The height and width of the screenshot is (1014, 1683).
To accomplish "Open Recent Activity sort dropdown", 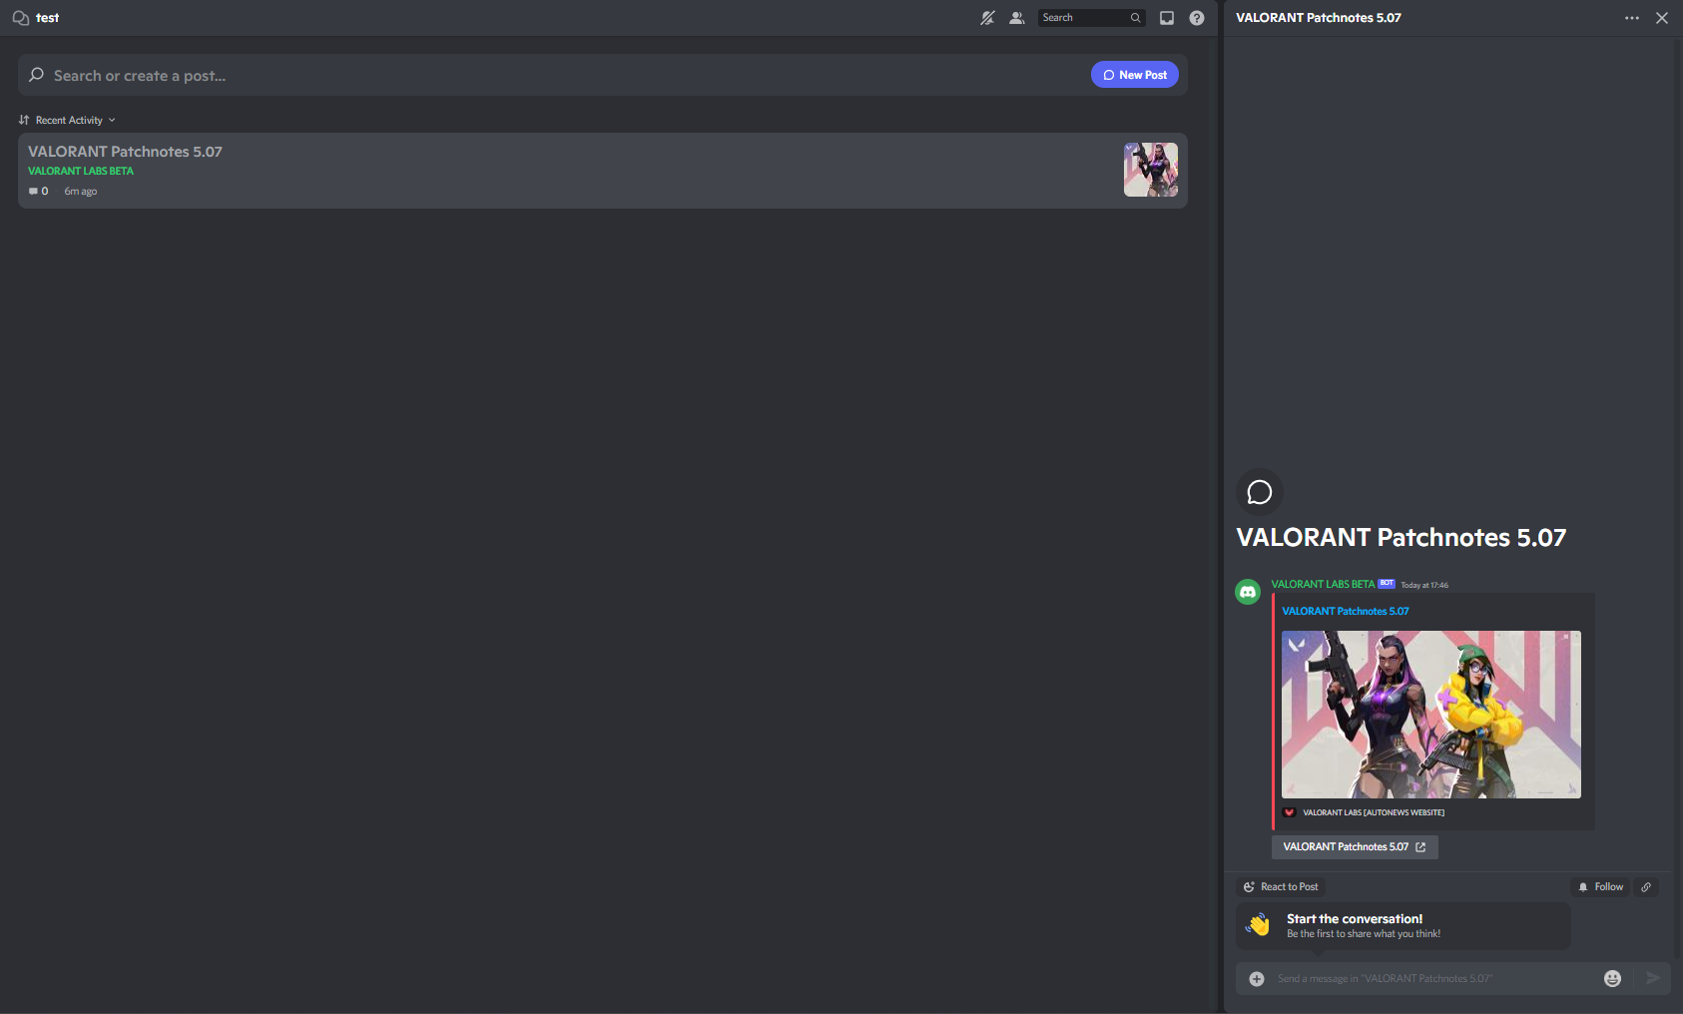I will point(68,120).
